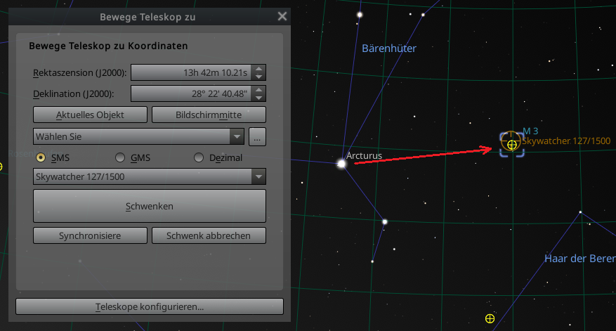Click the Rektaszension input field
Screen dimensions: 616x331
191,72
